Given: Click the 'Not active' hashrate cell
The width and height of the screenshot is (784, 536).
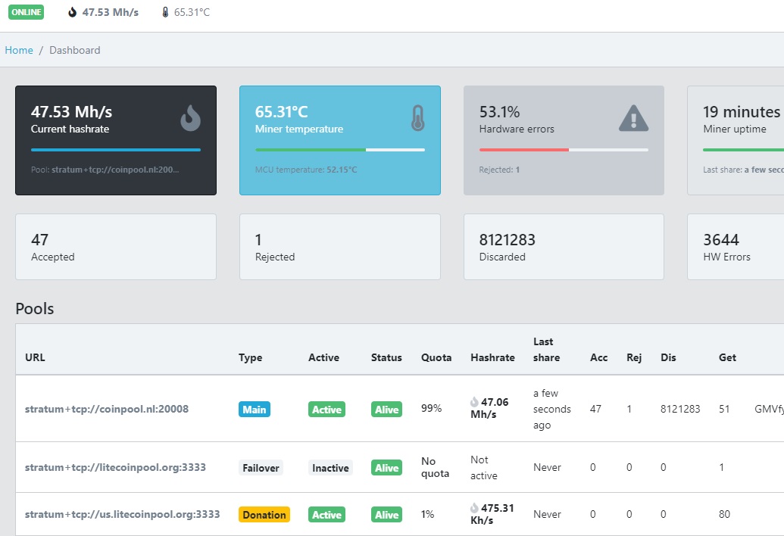Looking at the screenshot, I should pyautogui.click(x=483, y=467).
